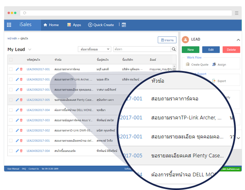Tick checkbox for lead LEA22082017-004
The height and width of the screenshot is (190, 245).
pyautogui.click(x=11, y=110)
